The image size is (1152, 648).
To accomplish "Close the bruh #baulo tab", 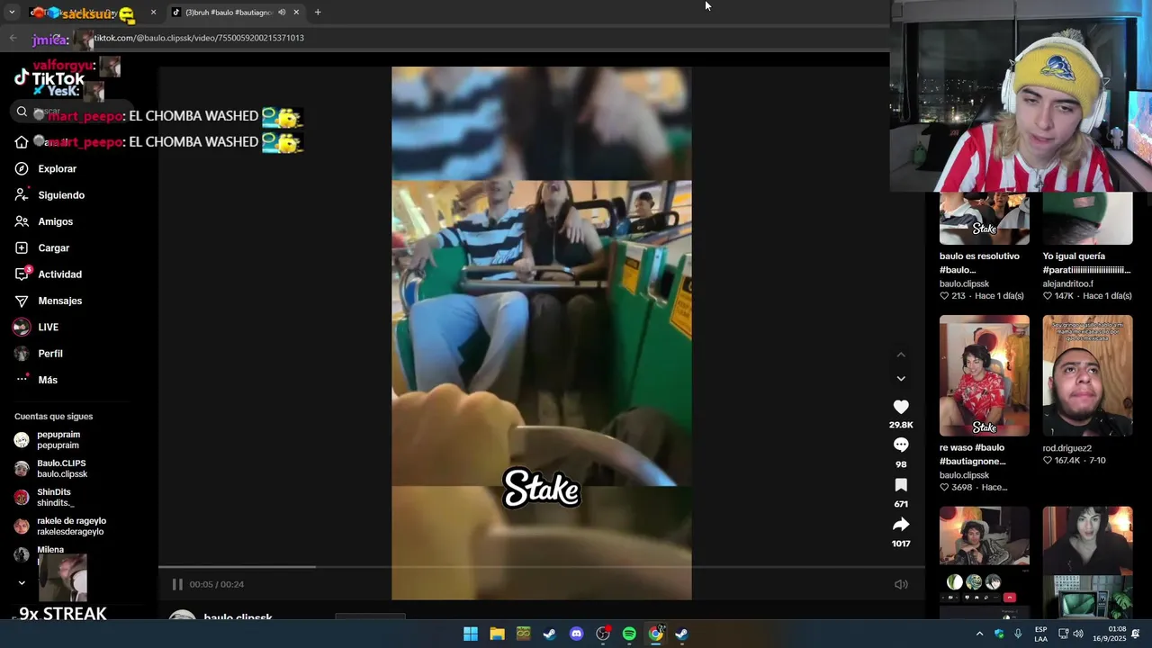I will tap(296, 13).
